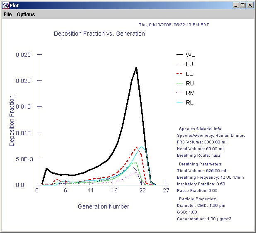The width and height of the screenshot is (256, 233).
Task: Click the plot title 'Deposition Fraction vs. Generation'
Action: point(99,34)
